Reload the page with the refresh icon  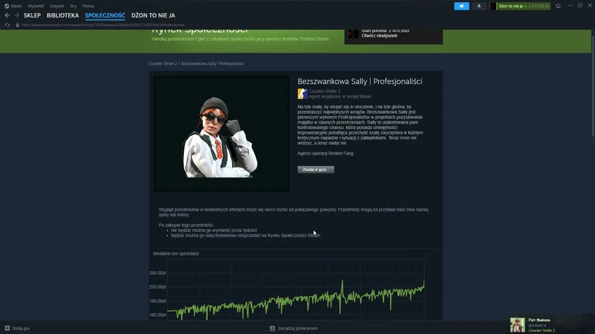tap(7, 25)
